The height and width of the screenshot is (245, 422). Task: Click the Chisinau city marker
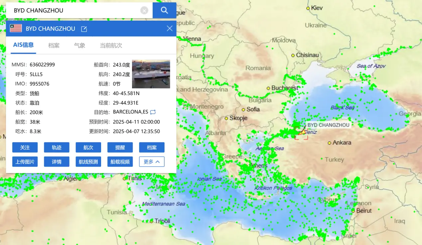coord(293,55)
